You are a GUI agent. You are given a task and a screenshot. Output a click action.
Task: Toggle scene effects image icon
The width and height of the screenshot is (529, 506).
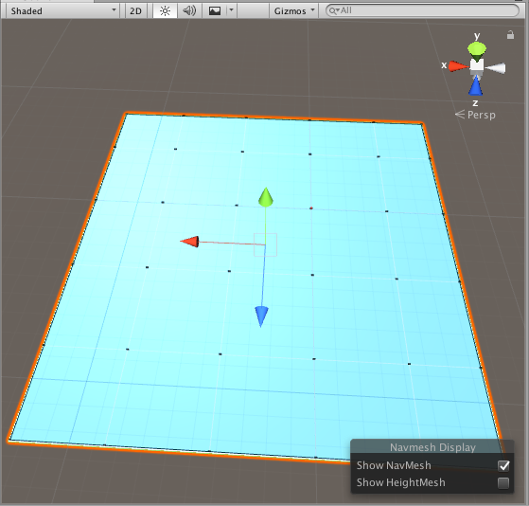(x=215, y=10)
